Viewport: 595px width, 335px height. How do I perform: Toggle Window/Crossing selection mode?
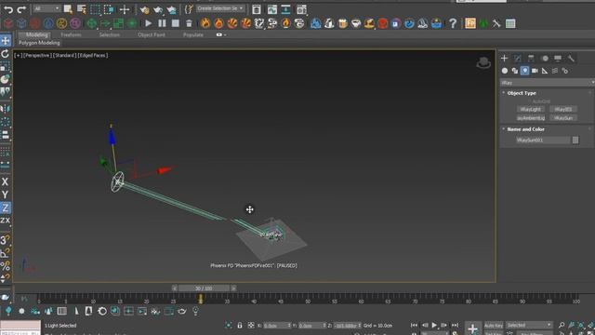pyautogui.click(x=109, y=9)
